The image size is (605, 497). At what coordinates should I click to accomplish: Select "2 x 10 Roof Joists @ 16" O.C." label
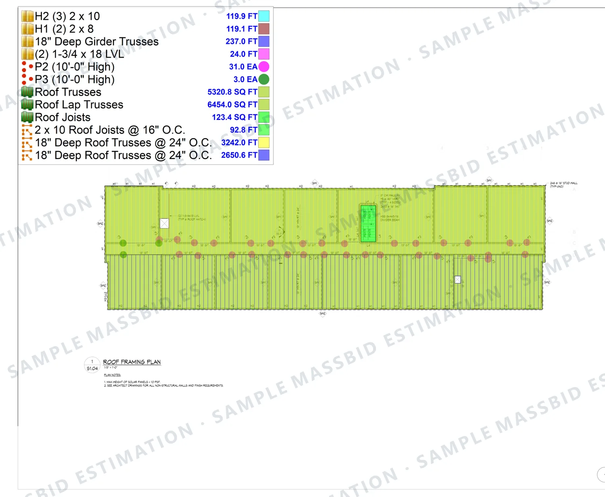pos(110,130)
